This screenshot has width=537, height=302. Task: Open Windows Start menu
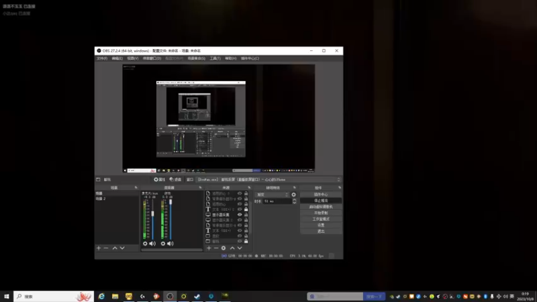[x=7, y=296]
